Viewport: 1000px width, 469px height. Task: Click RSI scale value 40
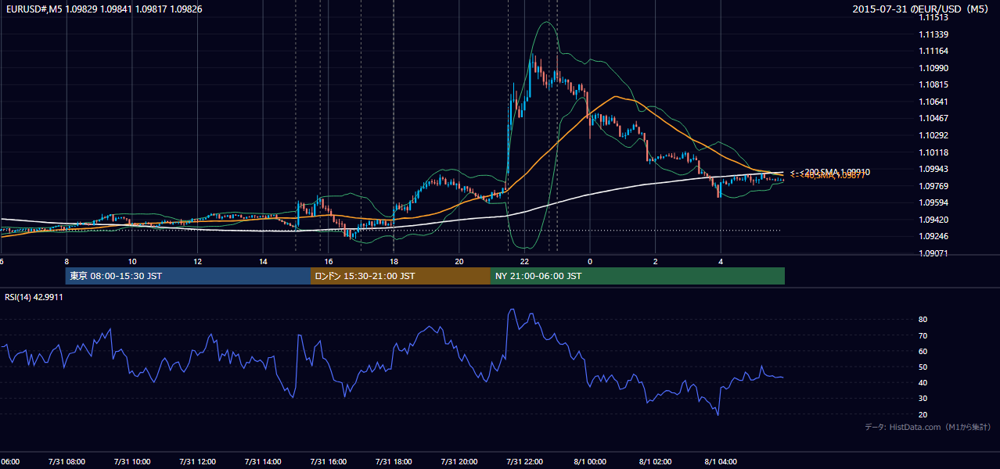pos(923,382)
